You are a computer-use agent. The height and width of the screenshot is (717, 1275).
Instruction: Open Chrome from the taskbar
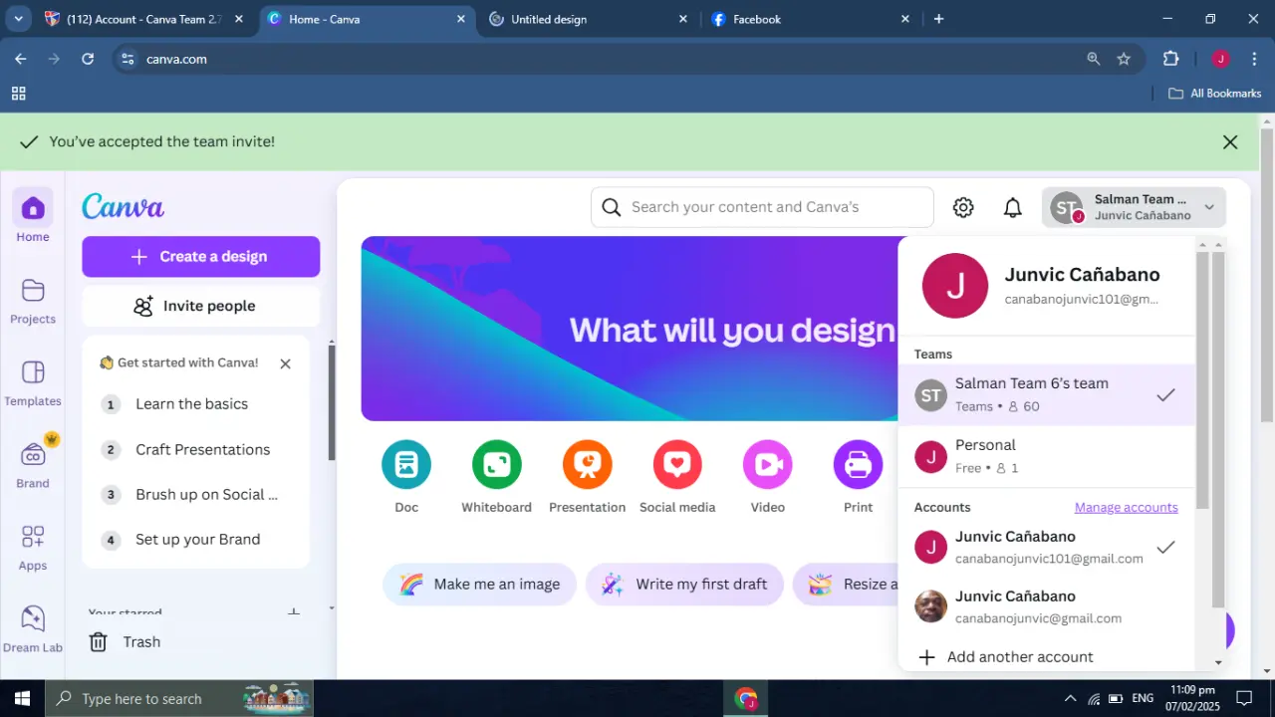(746, 698)
